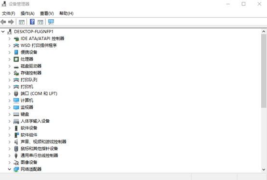Click the 存储控制器 icon

click(16, 73)
